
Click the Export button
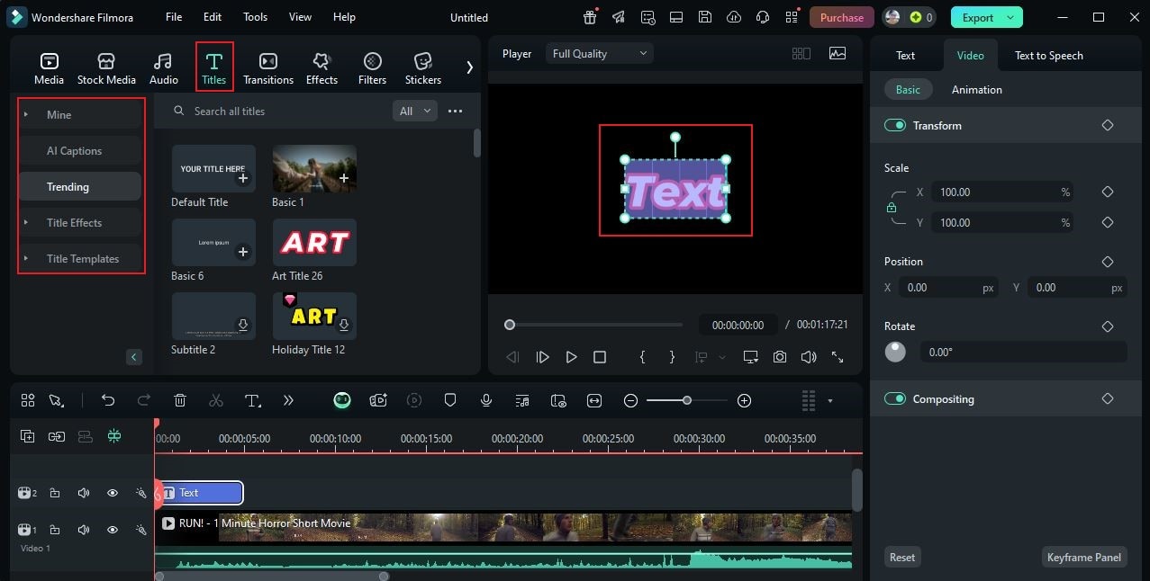pos(987,17)
